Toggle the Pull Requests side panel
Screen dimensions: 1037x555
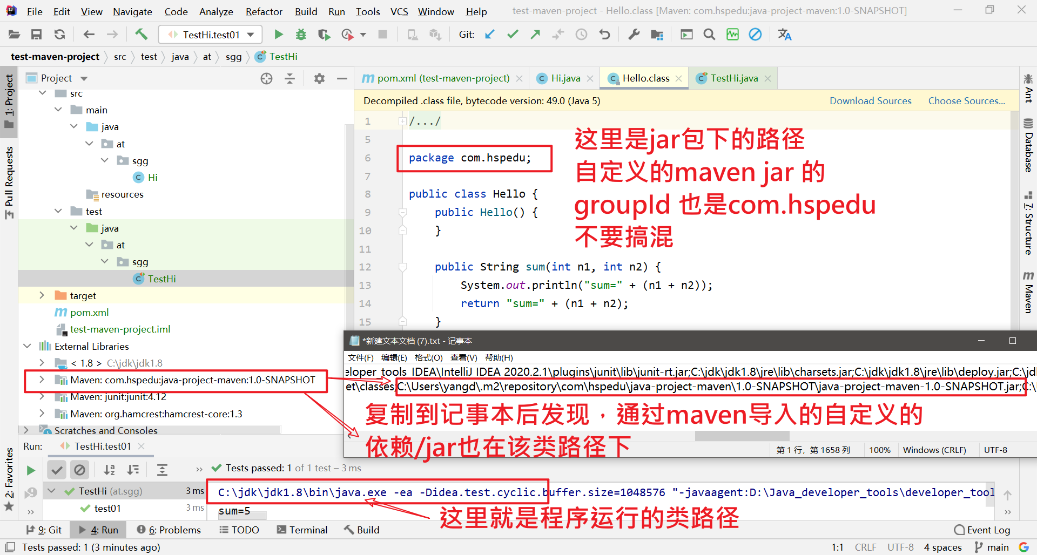[x=9, y=183]
